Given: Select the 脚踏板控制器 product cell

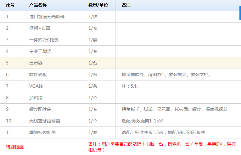Looking at the screenshot, I should 42,132.
